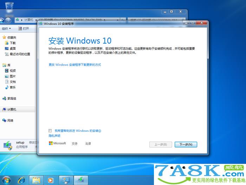
Task: Click the 打开 open toolbar button in Explorer
Action: click(x=24, y=29)
